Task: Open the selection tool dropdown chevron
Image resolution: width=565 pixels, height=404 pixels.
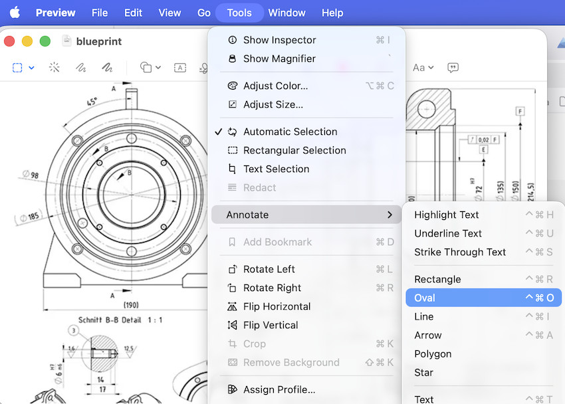Action: [x=31, y=67]
